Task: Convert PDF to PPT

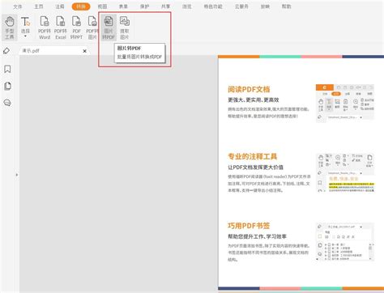Action: (76, 28)
